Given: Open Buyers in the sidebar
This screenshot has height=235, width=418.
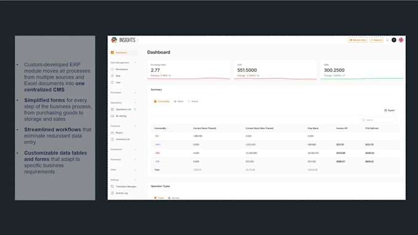Looking at the screenshot, I should click(117, 133).
